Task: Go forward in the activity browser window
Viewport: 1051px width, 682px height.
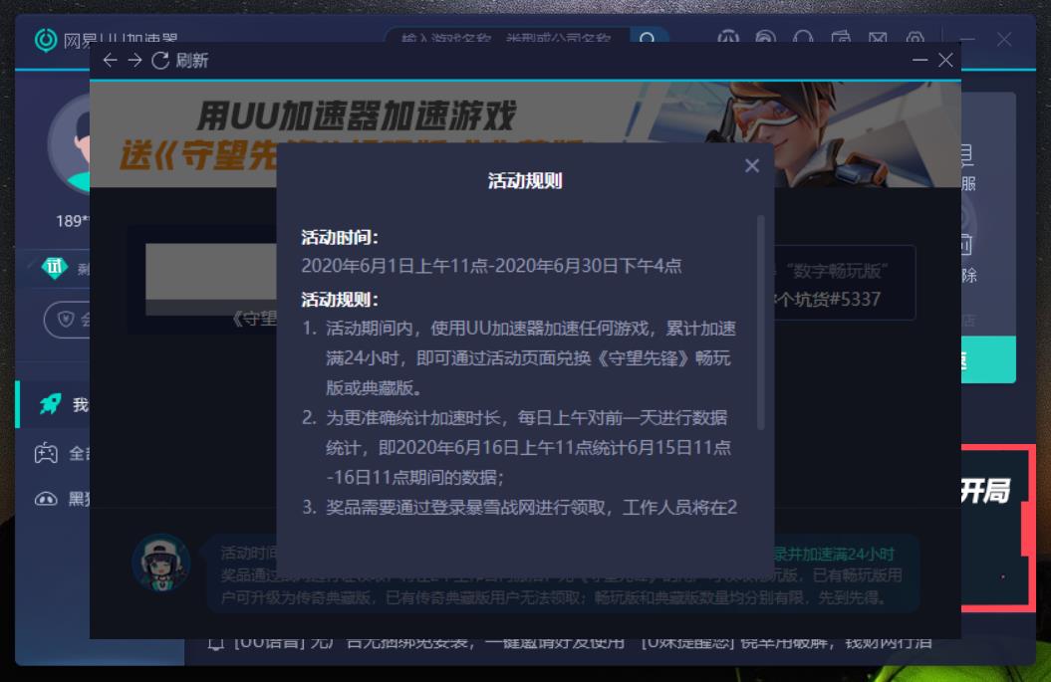Action: (x=134, y=61)
